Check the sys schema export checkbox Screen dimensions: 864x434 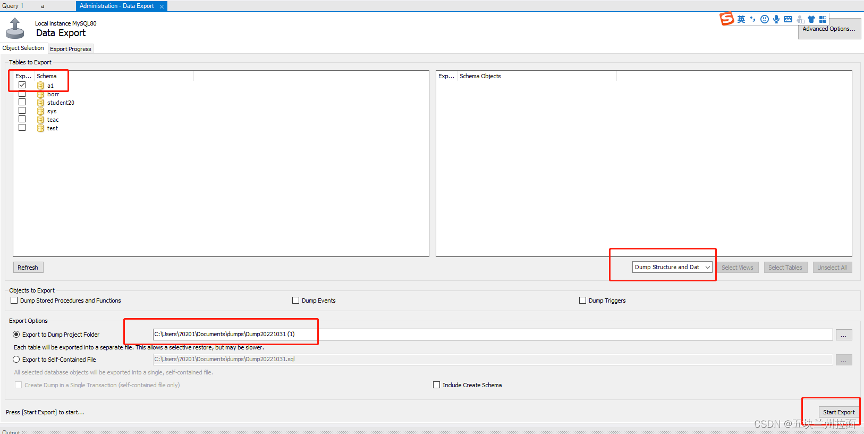click(22, 111)
